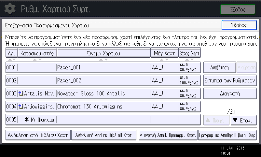
Task: Click the gear settings icon in the title bar
Action: tap(10, 9)
